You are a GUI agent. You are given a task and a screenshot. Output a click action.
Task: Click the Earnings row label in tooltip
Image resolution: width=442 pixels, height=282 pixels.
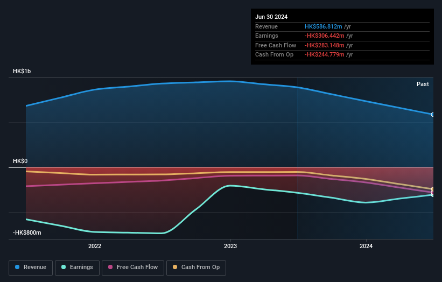(266, 36)
